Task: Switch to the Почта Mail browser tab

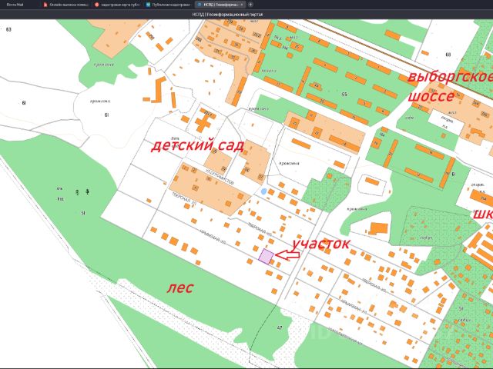Action: click(x=15, y=5)
